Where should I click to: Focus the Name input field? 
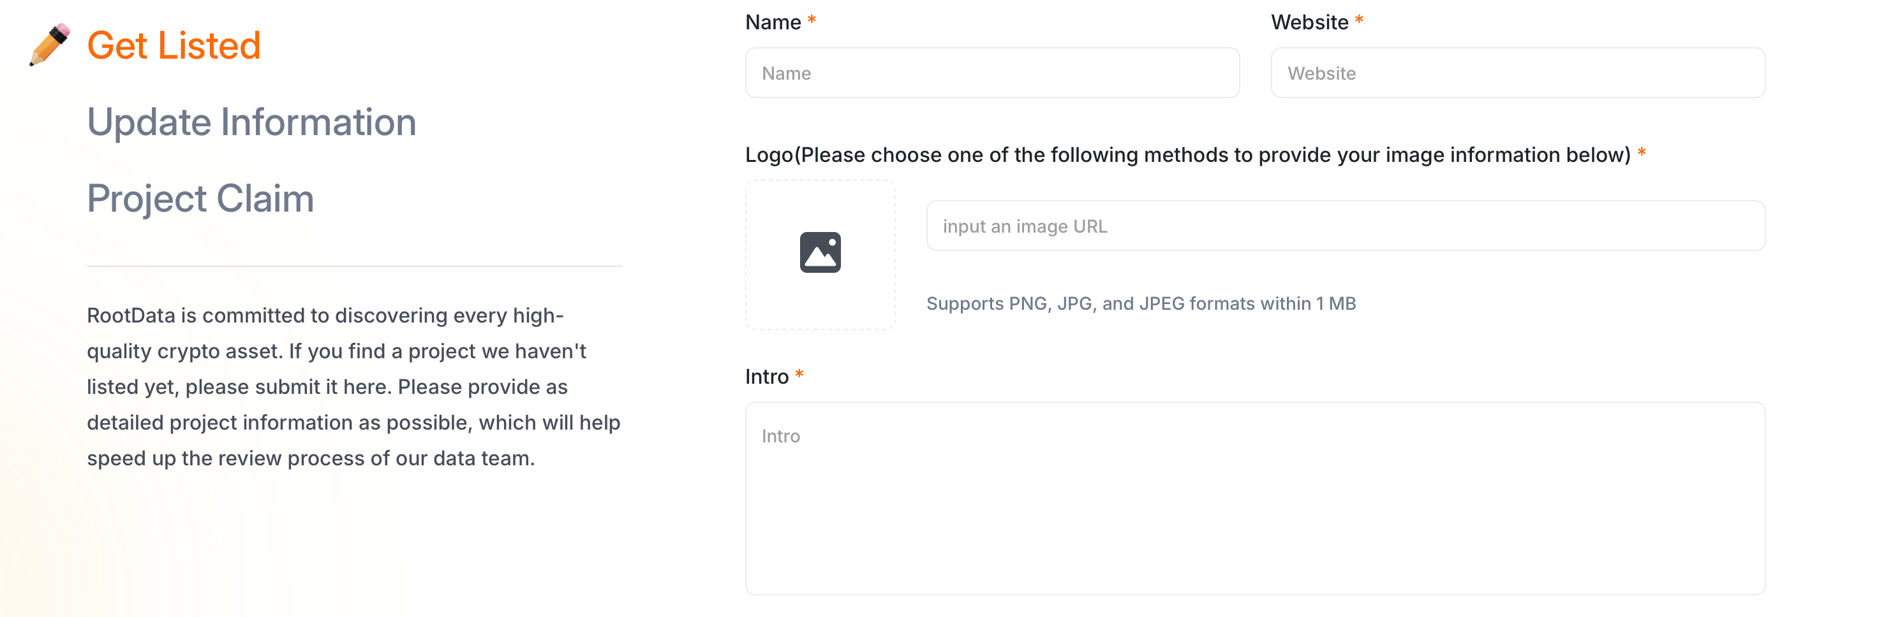tap(991, 73)
